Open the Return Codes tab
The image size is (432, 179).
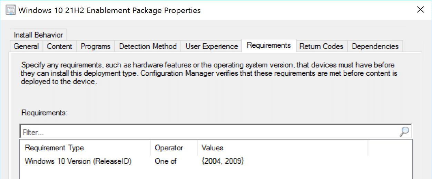[x=321, y=46]
